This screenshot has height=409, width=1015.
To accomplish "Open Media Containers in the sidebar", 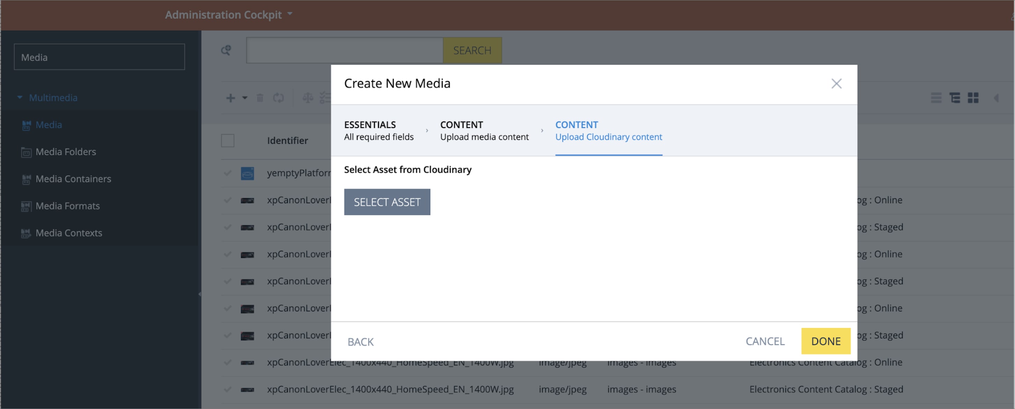I will pos(73,179).
